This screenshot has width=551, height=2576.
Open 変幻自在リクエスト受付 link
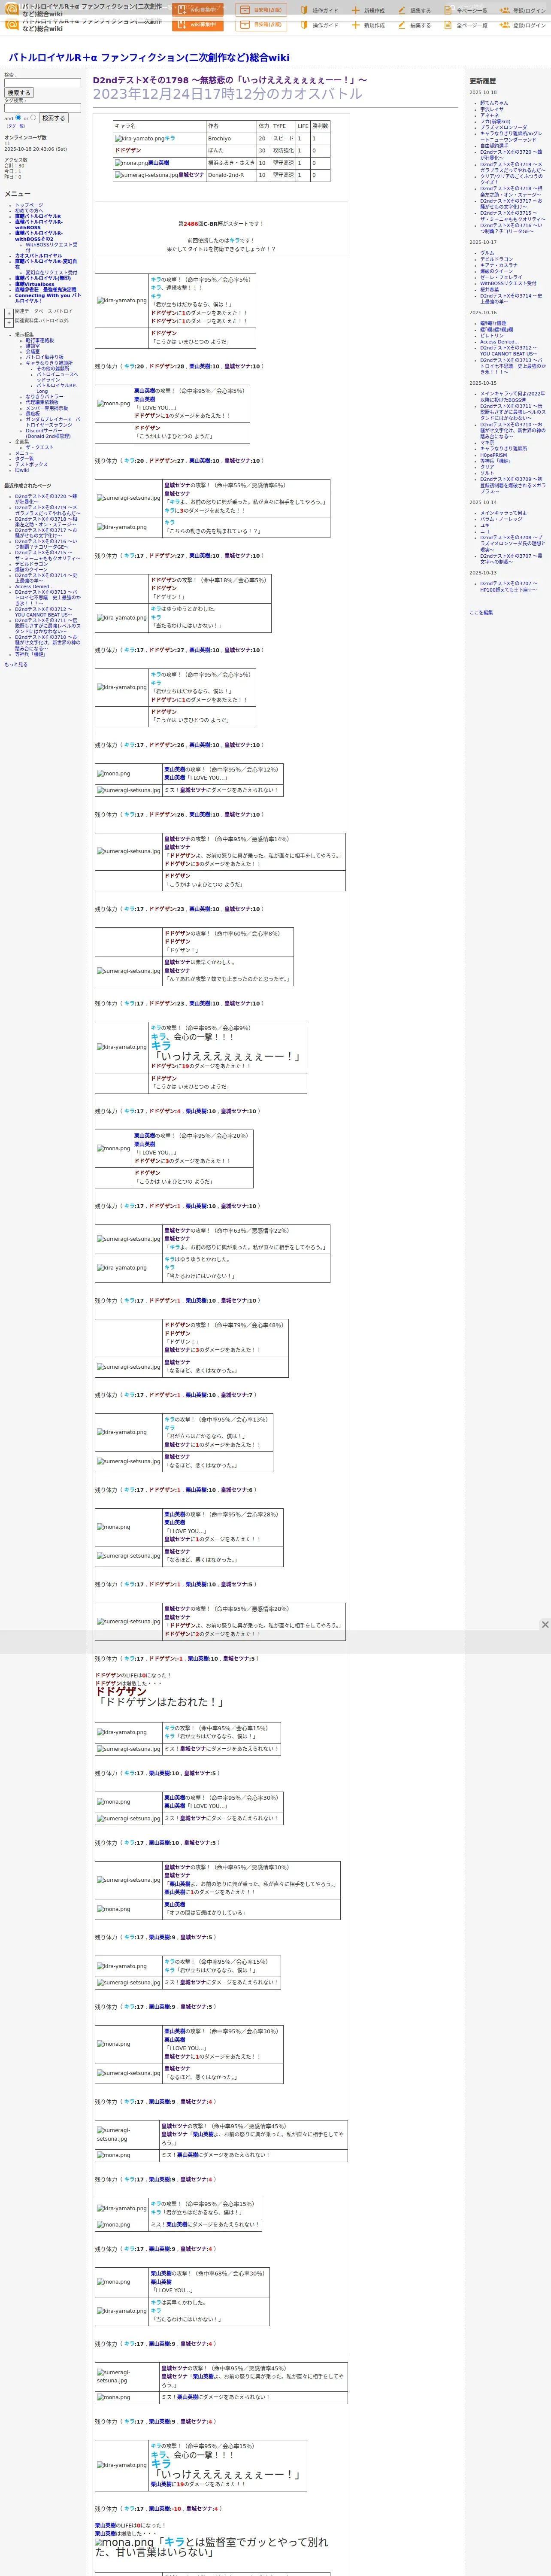tap(51, 273)
